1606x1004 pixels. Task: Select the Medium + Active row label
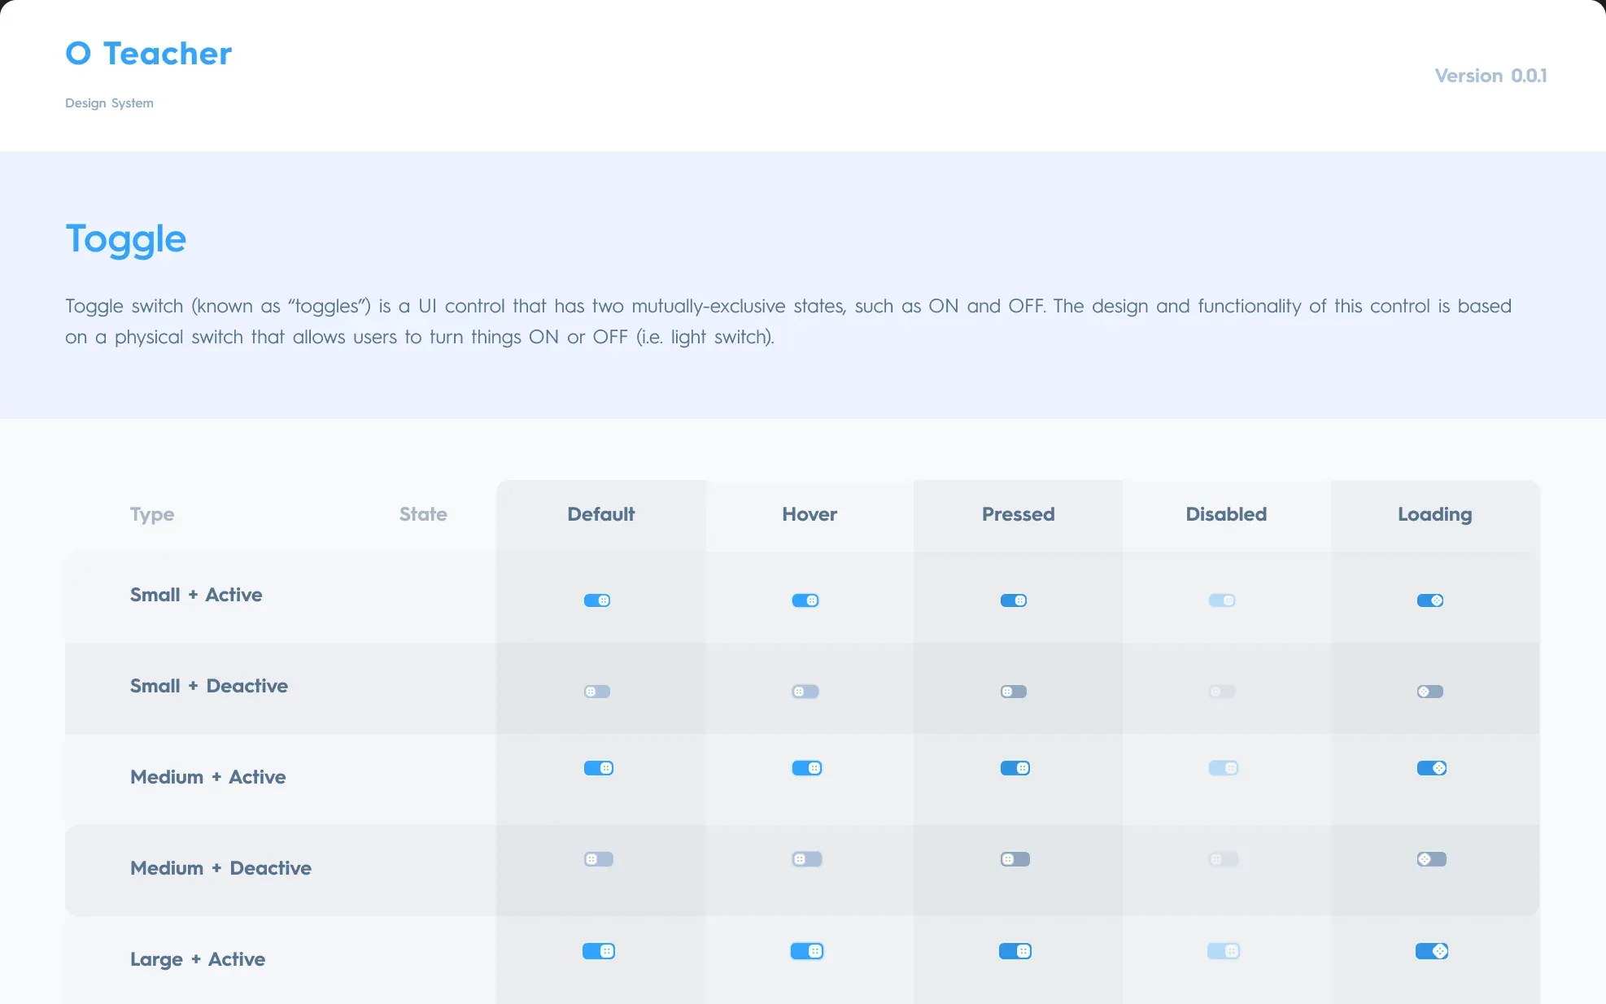(x=208, y=777)
